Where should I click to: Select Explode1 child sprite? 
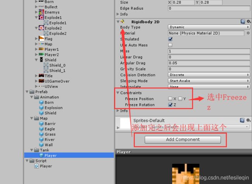click(x=55, y=23)
